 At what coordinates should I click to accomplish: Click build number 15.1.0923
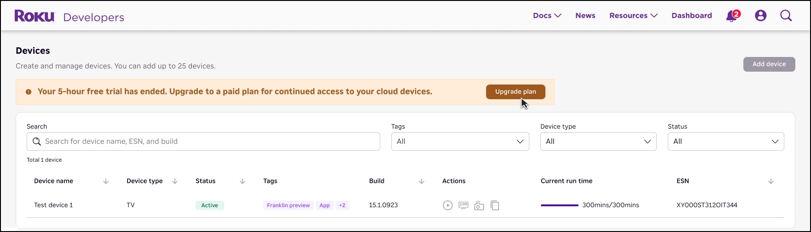click(383, 205)
